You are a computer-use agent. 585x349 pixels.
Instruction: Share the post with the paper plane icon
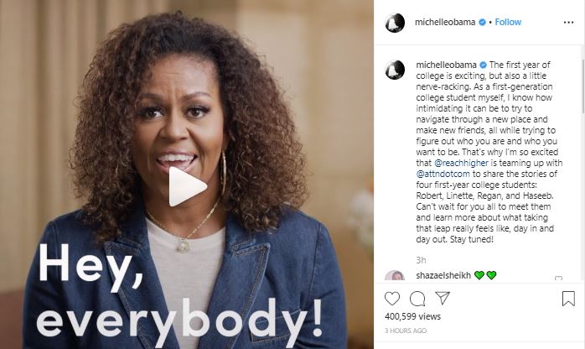[443, 298]
